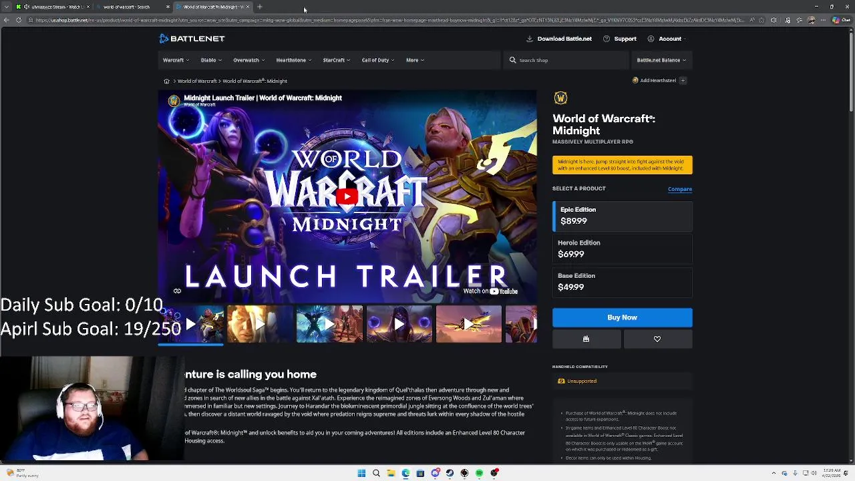Open the Diablo menu

pyautogui.click(x=211, y=60)
